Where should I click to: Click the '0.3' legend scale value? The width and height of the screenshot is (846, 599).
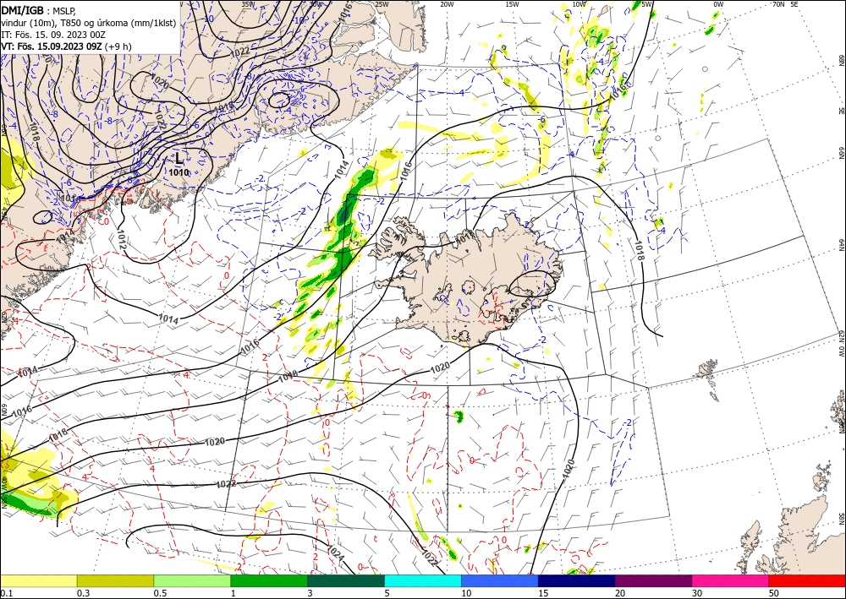pyautogui.click(x=83, y=593)
